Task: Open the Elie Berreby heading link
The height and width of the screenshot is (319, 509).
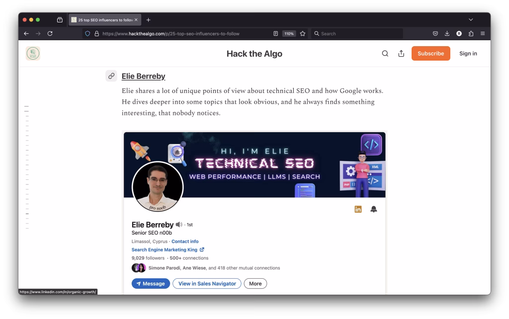Action: tap(144, 76)
